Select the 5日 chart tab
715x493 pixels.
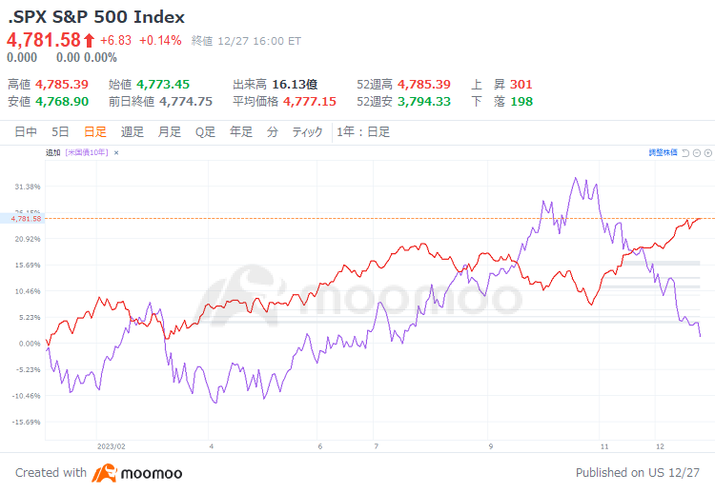point(60,132)
